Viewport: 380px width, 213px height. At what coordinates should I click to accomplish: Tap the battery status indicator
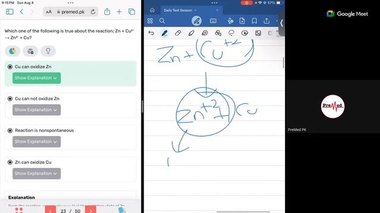tap(280, 3)
